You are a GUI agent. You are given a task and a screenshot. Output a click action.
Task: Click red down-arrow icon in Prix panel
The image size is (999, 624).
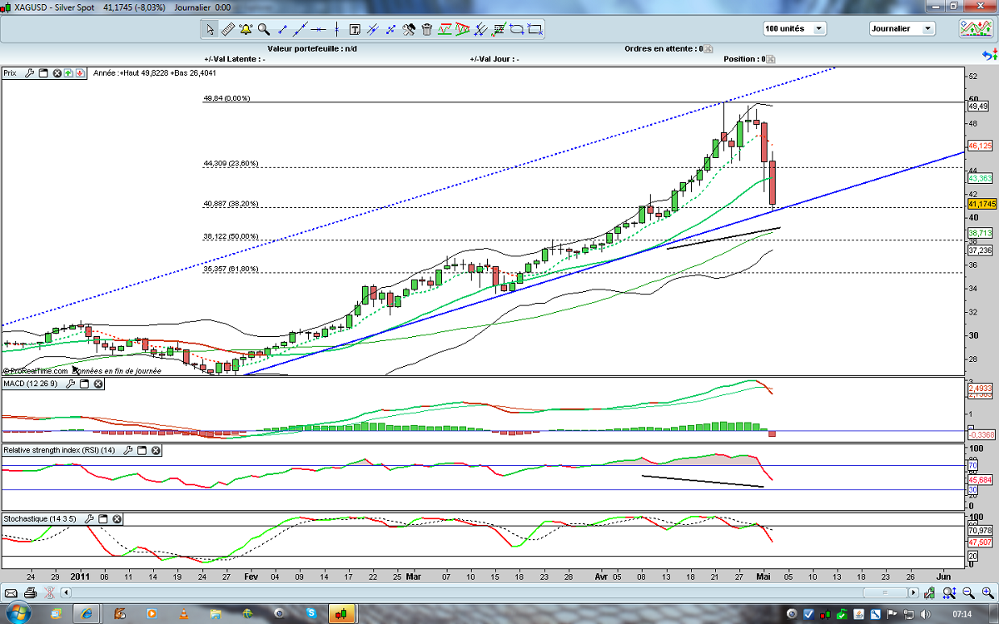[79, 73]
